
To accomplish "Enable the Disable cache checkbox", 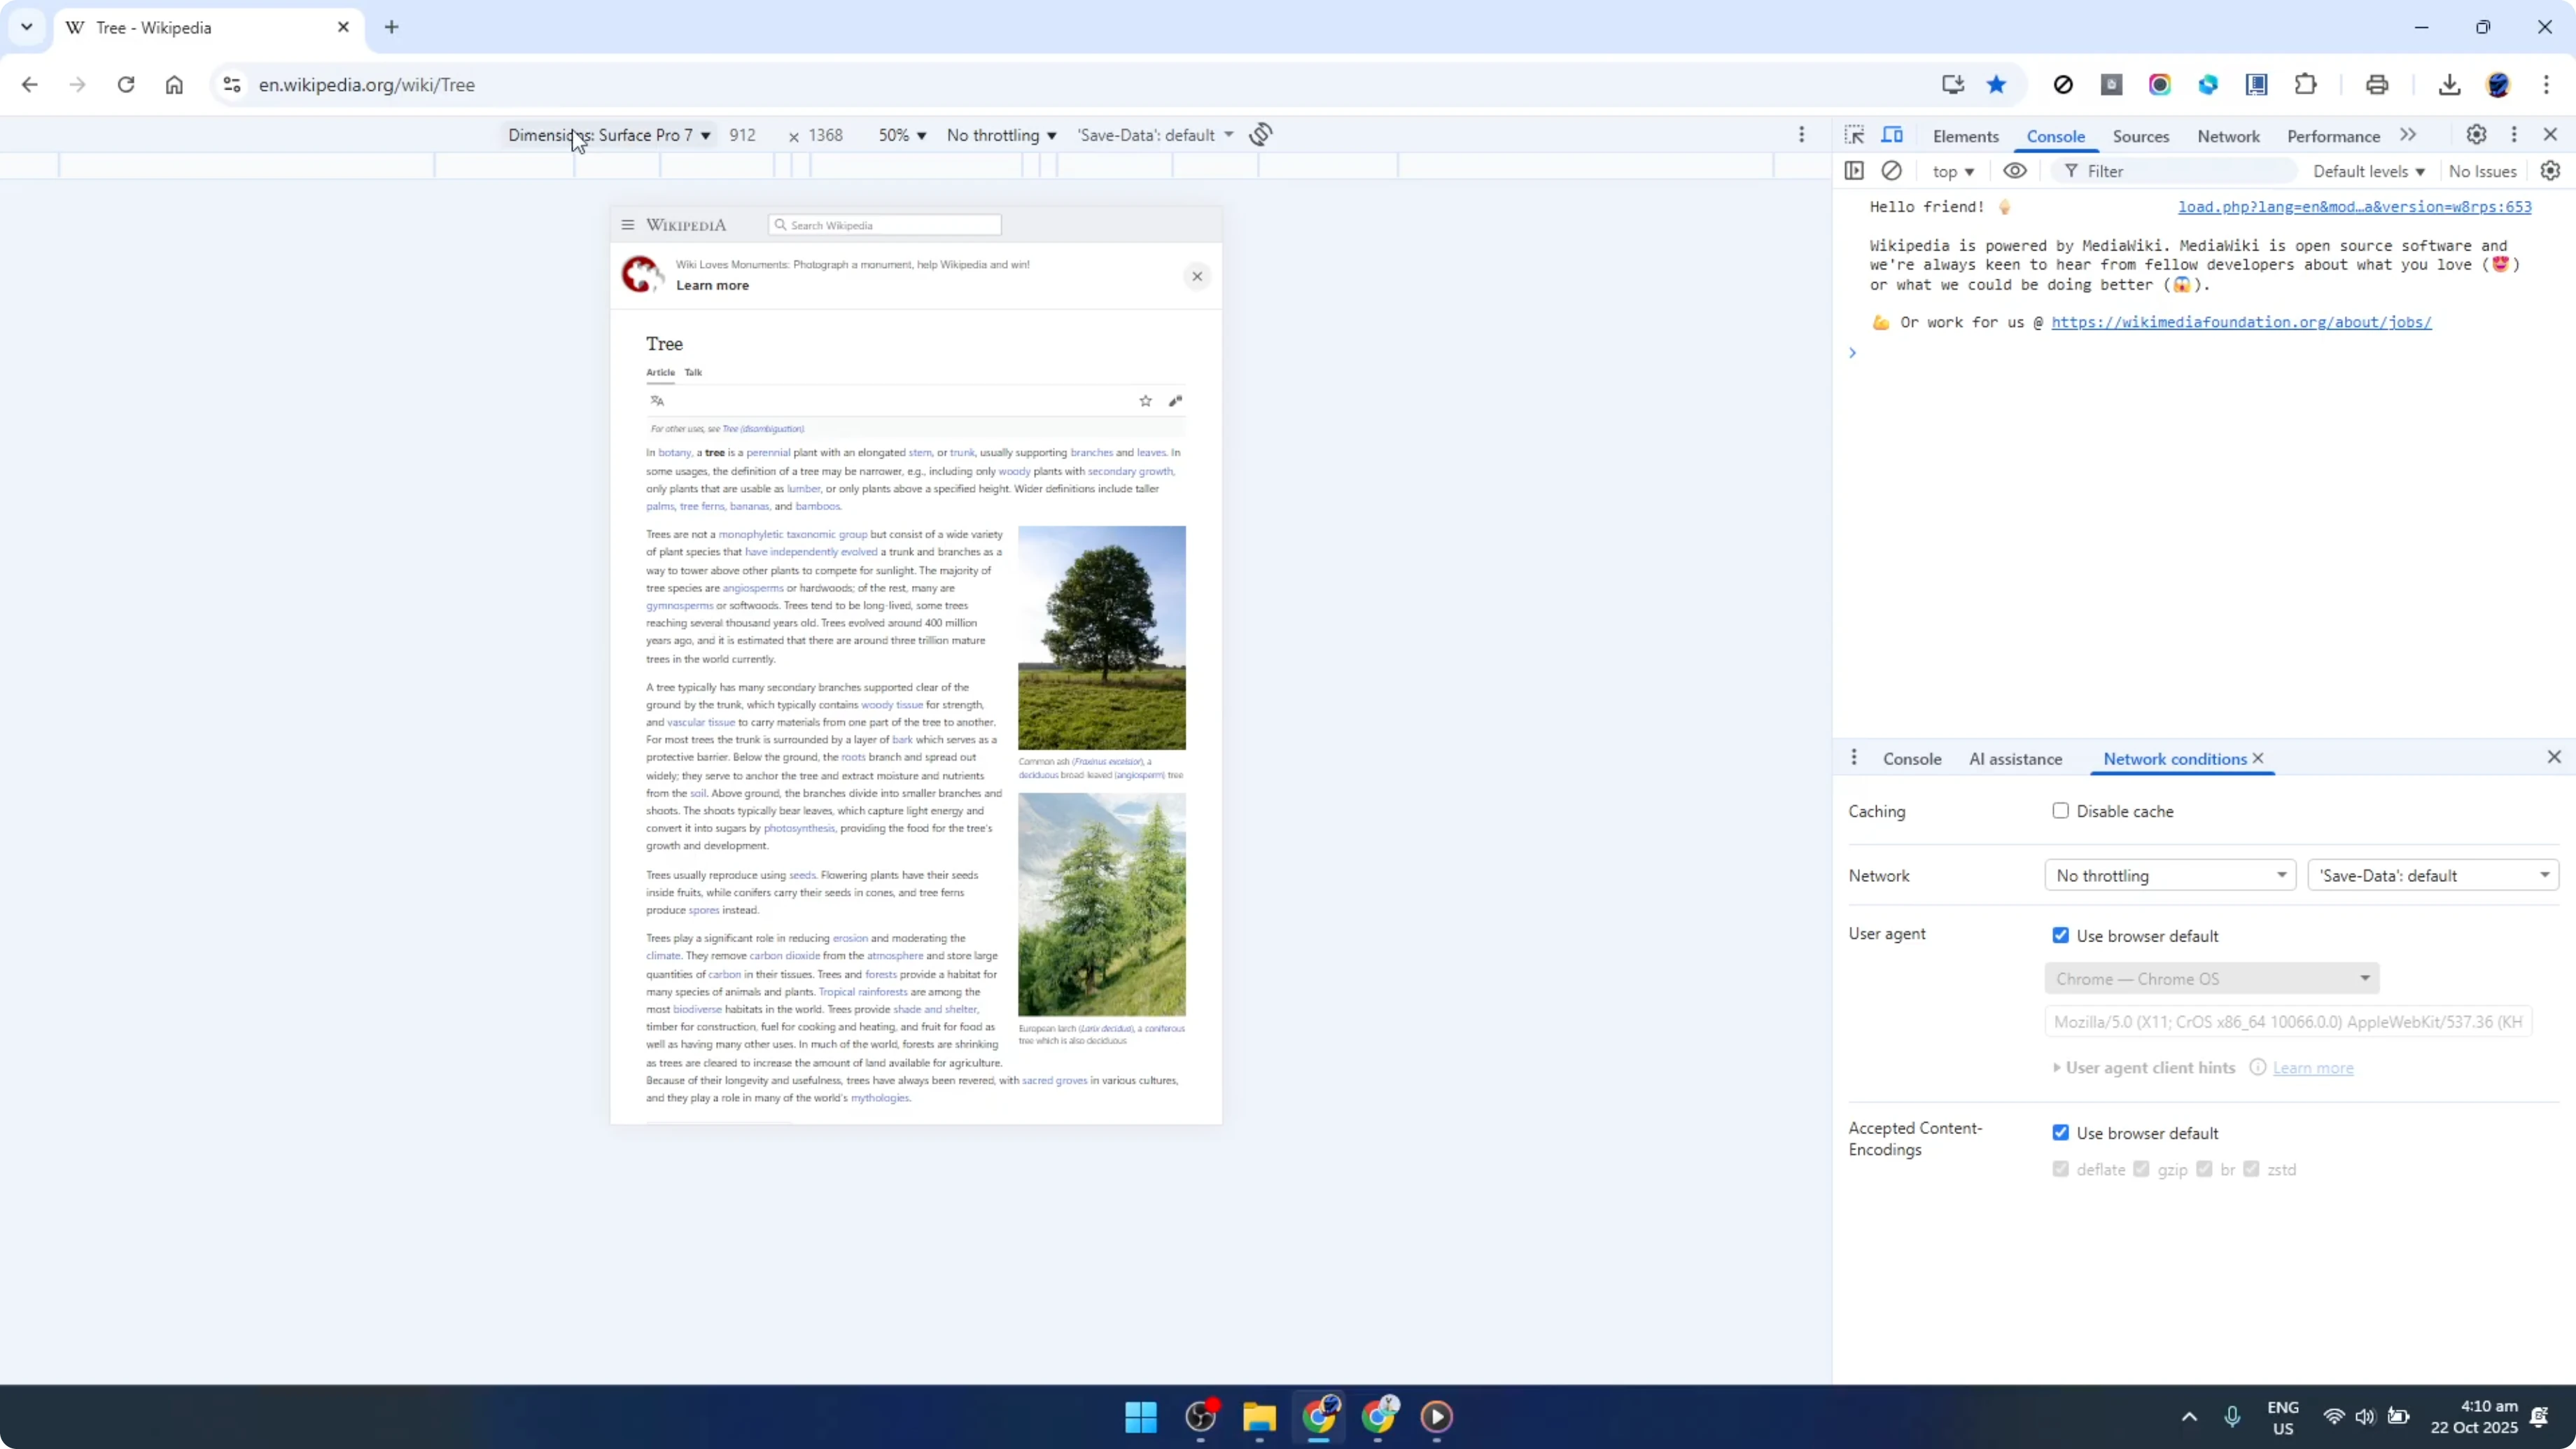I will 2060,811.
